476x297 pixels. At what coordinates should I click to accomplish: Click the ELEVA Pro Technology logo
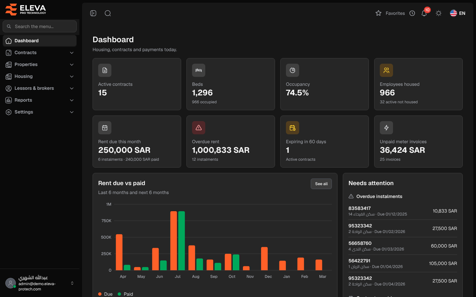(26, 9)
